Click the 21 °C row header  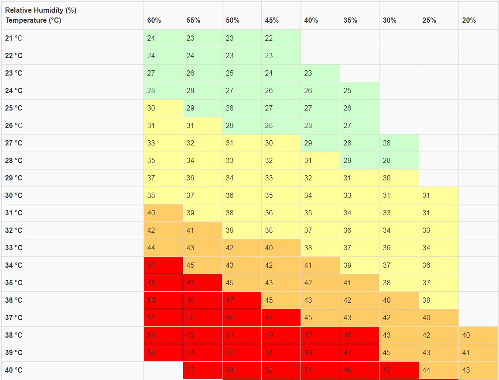coord(14,38)
